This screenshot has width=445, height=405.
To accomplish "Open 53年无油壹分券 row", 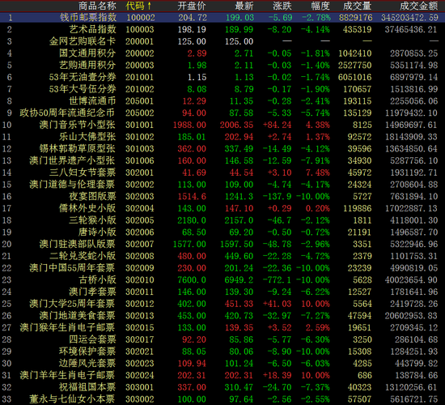I will point(222,77).
